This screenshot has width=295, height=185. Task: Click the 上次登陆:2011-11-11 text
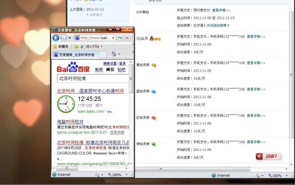(87, 9)
